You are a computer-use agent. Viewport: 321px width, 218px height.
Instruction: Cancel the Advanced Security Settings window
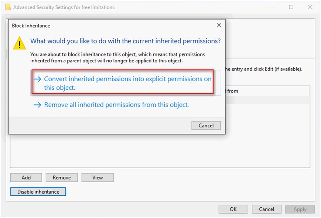[x=266, y=209]
